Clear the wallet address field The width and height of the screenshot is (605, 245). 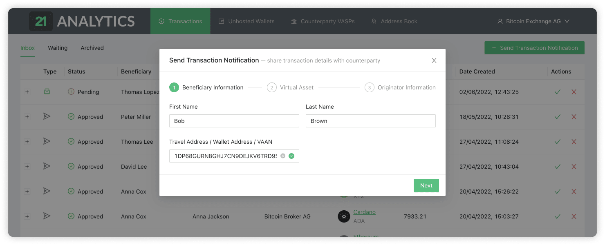(x=283, y=156)
